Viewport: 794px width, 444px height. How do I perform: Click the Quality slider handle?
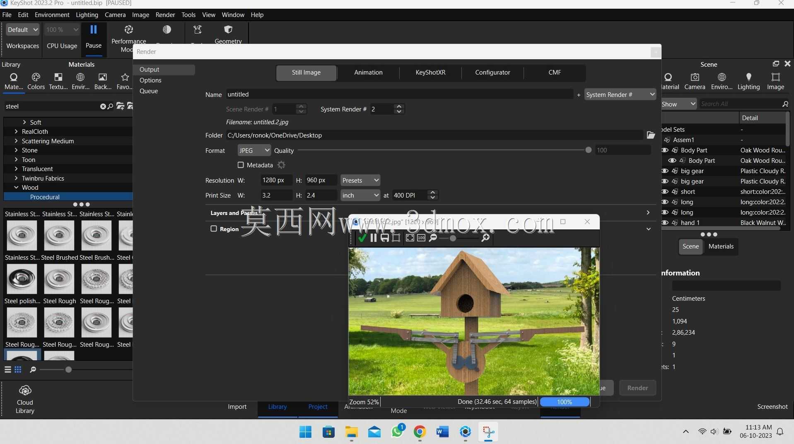588,150
